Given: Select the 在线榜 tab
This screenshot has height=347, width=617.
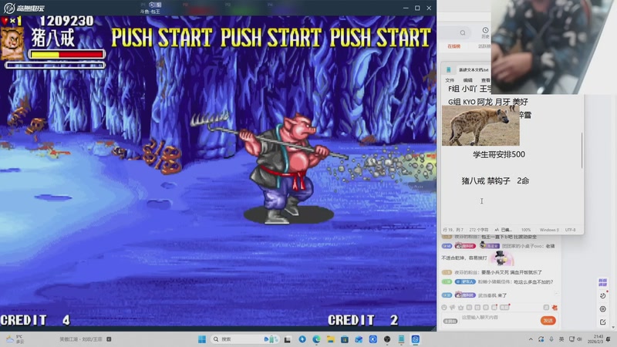Looking at the screenshot, I should [453, 46].
